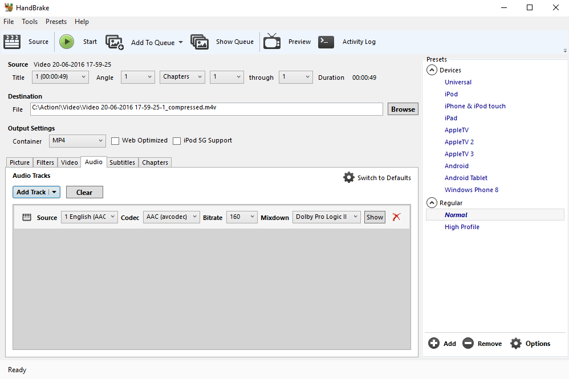The width and height of the screenshot is (569, 379).
Task: Select the Android Tablet preset
Action: pyautogui.click(x=466, y=178)
